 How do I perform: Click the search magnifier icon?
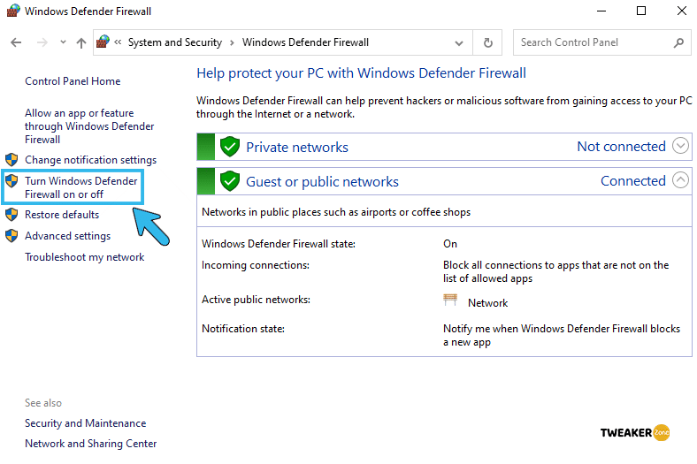pyautogui.click(x=678, y=42)
